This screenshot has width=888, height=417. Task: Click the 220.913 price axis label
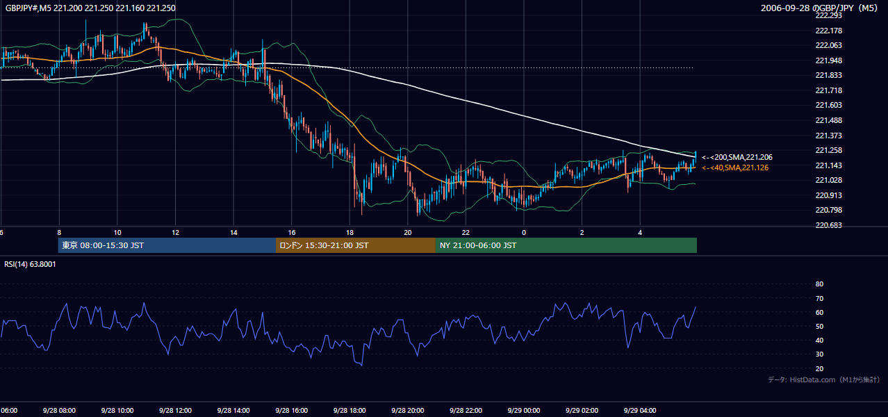click(828, 195)
